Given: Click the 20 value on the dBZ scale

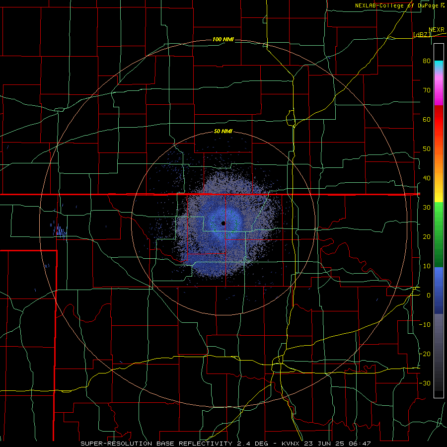Looking at the screenshot, I should pos(427,237).
